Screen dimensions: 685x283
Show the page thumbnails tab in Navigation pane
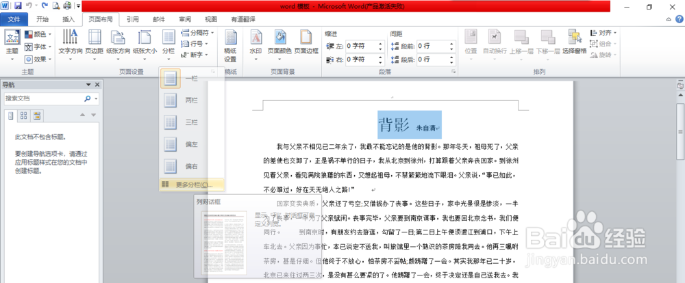[x=24, y=116]
